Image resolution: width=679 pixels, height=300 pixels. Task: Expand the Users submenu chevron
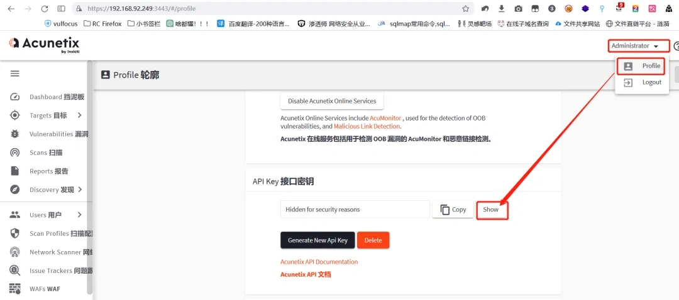click(x=80, y=215)
